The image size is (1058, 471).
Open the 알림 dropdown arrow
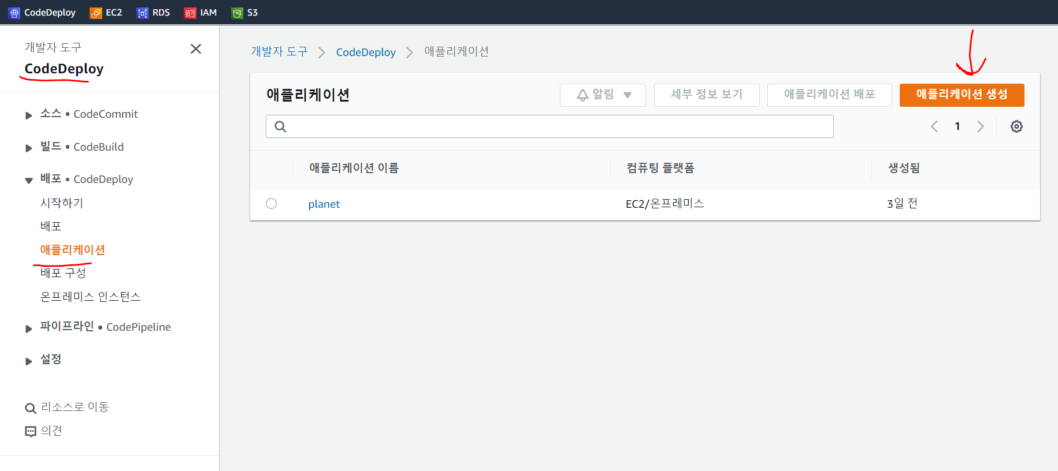pyautogui.click(x=628, y=95)
